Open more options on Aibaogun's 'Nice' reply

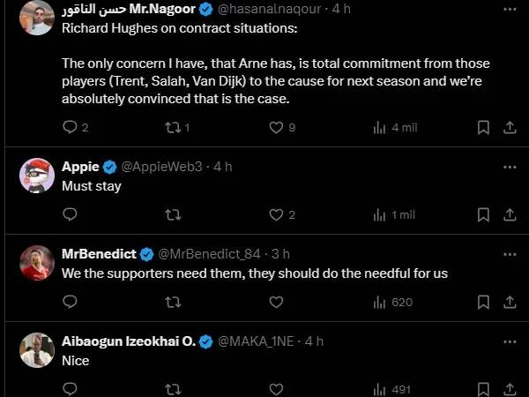(509, 341)
